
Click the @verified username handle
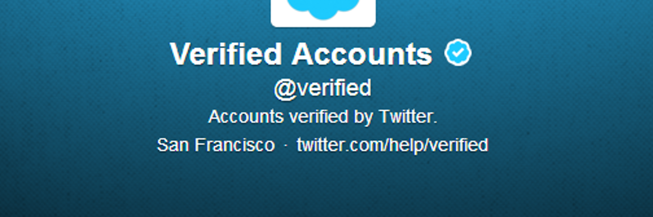tap(323, 88)
